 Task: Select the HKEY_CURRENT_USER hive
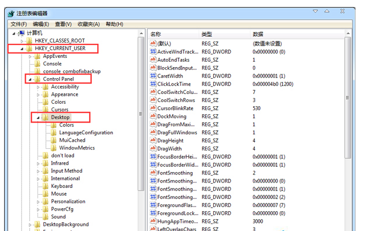(x=60, y=48)
